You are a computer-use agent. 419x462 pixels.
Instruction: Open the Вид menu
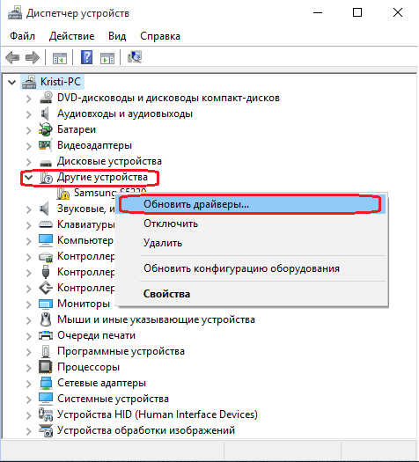117,36
